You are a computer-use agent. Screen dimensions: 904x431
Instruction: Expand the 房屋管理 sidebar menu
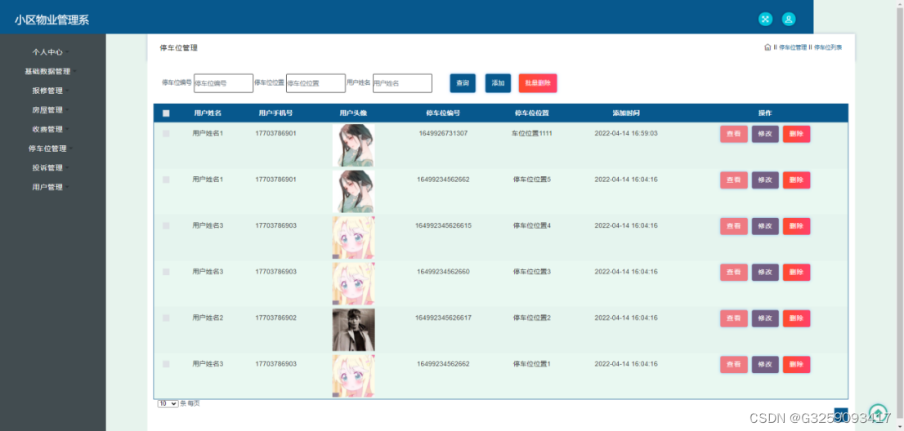click(x=51, y=110)
